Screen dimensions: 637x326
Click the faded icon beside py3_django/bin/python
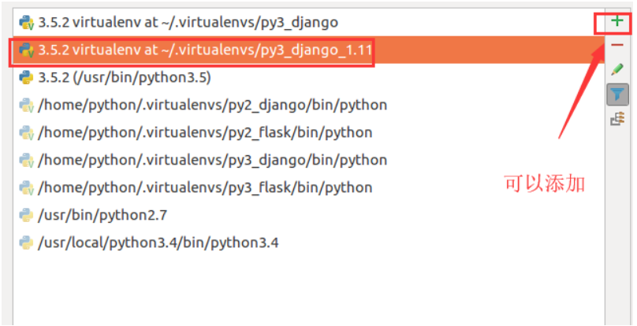click(x=26, y=161)
